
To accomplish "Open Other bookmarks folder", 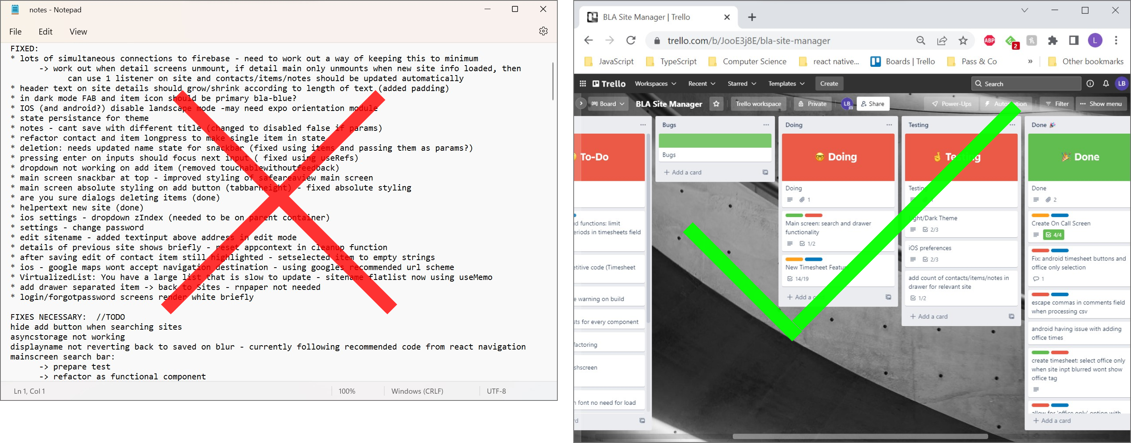I will point(1085,62).
